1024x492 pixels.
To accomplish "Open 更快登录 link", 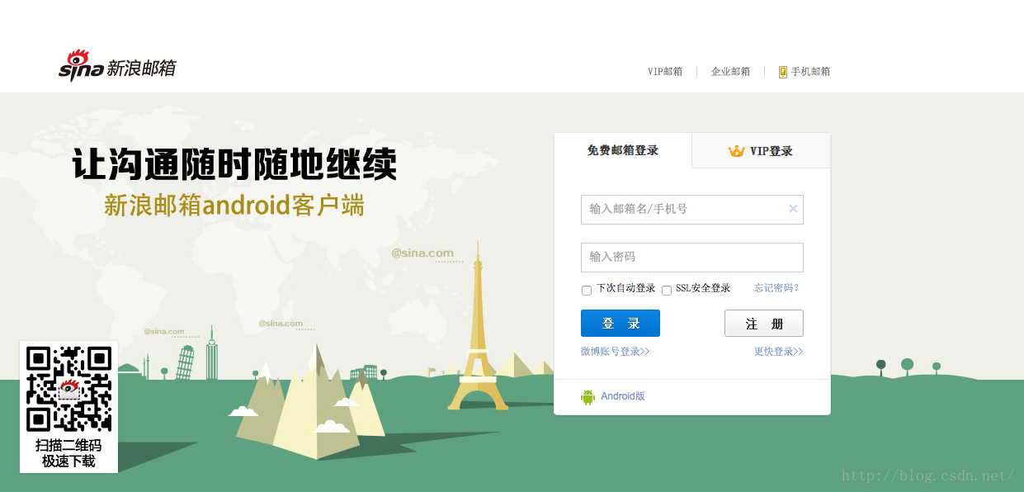I will coord(778,352).
